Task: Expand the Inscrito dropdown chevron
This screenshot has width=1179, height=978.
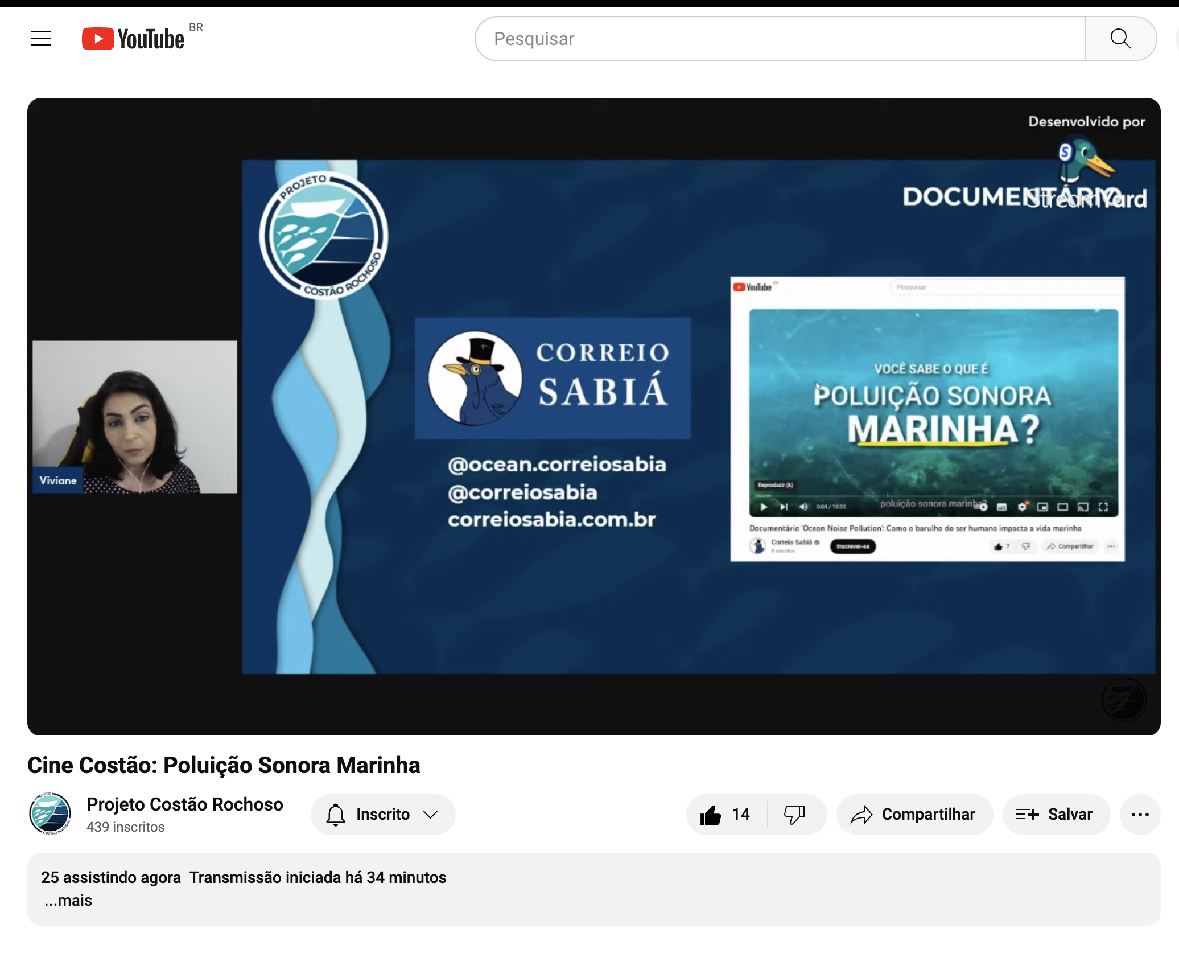Action: (x=431, y=815)
